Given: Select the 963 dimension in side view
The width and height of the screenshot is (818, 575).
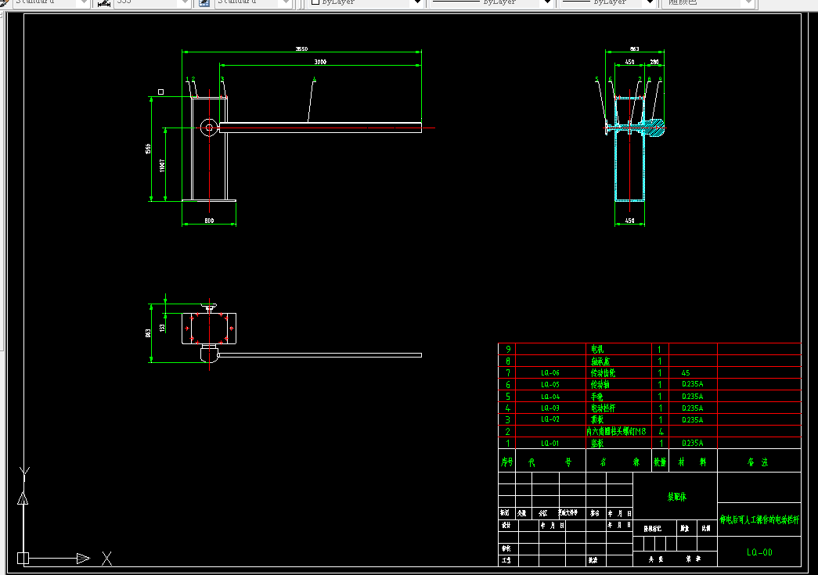Looking at the screenshot, I should click(634, 49).
